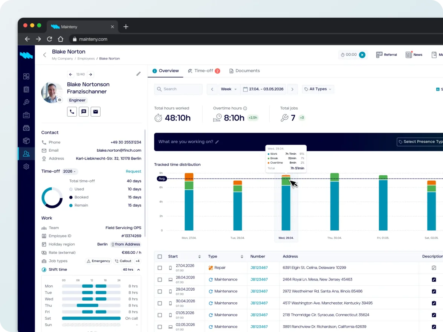The width and height of the screenshot is (443, 332).
Task: Switch to the Time-off tab
Action: point(204,71)
